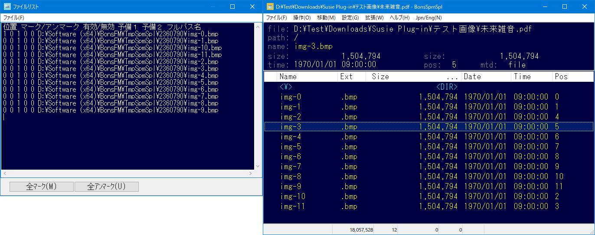Open the 操作(O) menu
595x235 pixels.
[302, 18]
